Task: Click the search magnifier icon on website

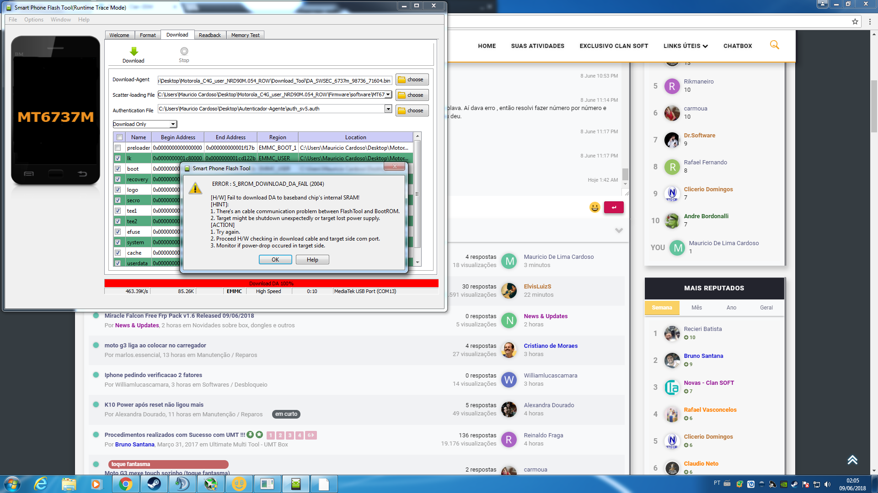Action: pyautogui.click(x=775, y=45)
